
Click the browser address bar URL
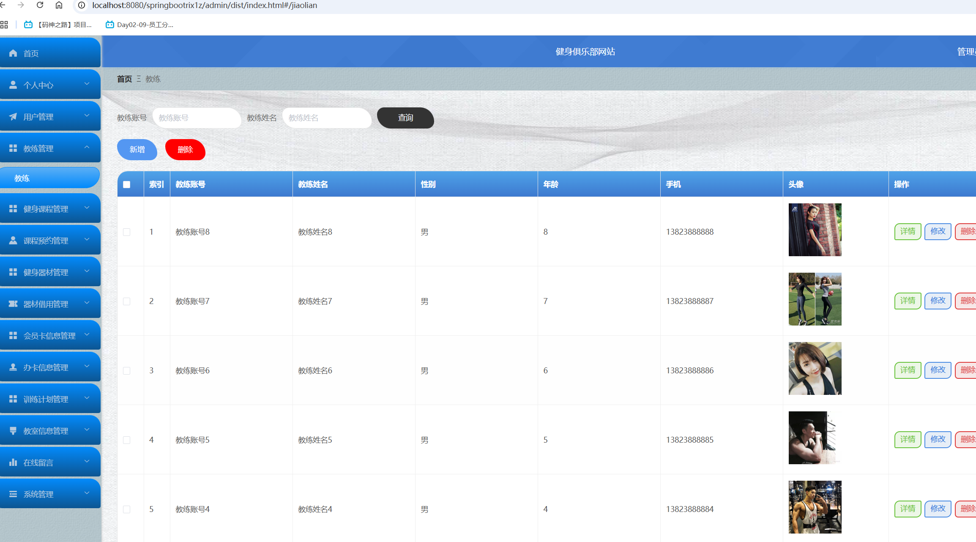click(x=205, y=5)
